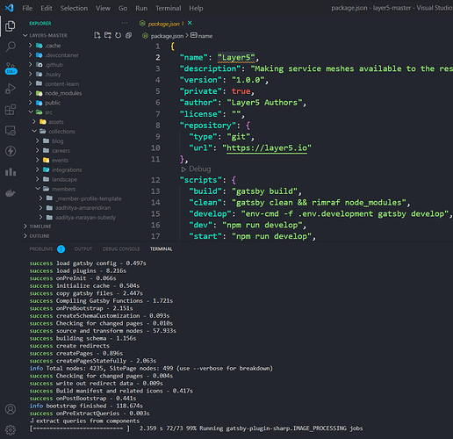Open the bar chart icon in activity bar
Screen dimensions: 453x439
coord(11,172)
